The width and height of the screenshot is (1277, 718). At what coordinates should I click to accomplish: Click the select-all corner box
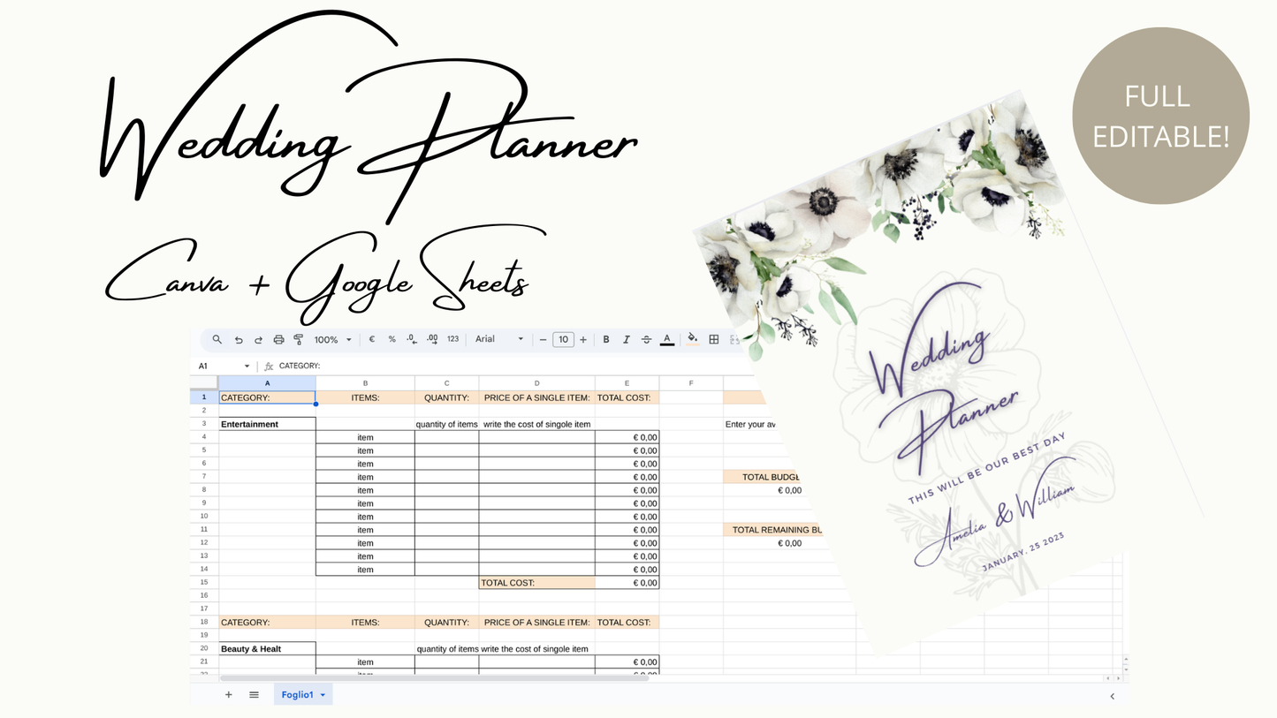click(x=204, y=383)
